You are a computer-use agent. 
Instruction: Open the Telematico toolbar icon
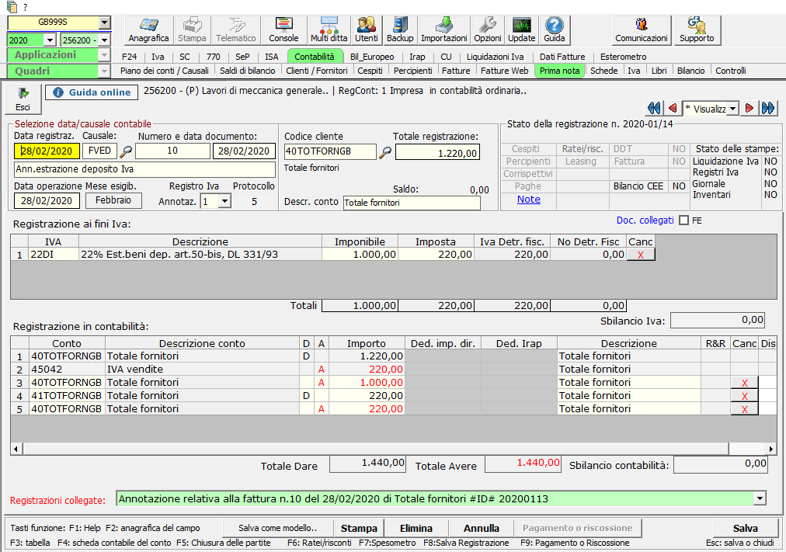(235, 30)
